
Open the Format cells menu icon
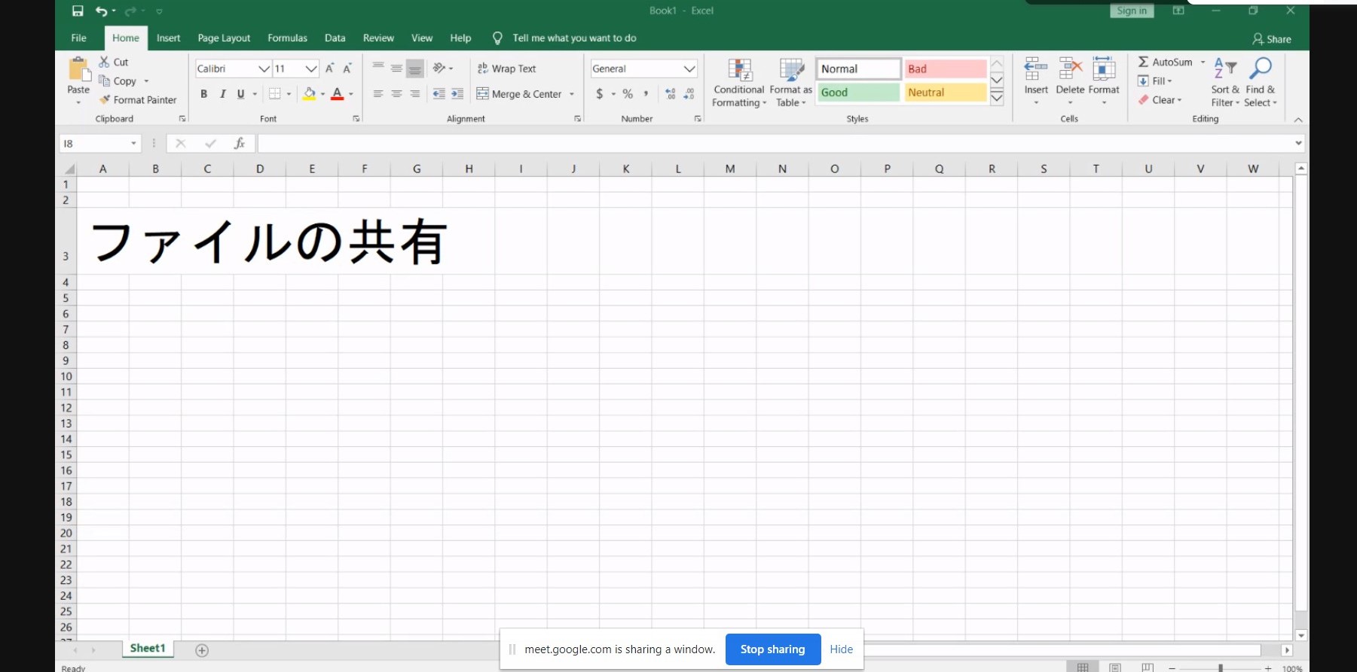pos(1104,69)
